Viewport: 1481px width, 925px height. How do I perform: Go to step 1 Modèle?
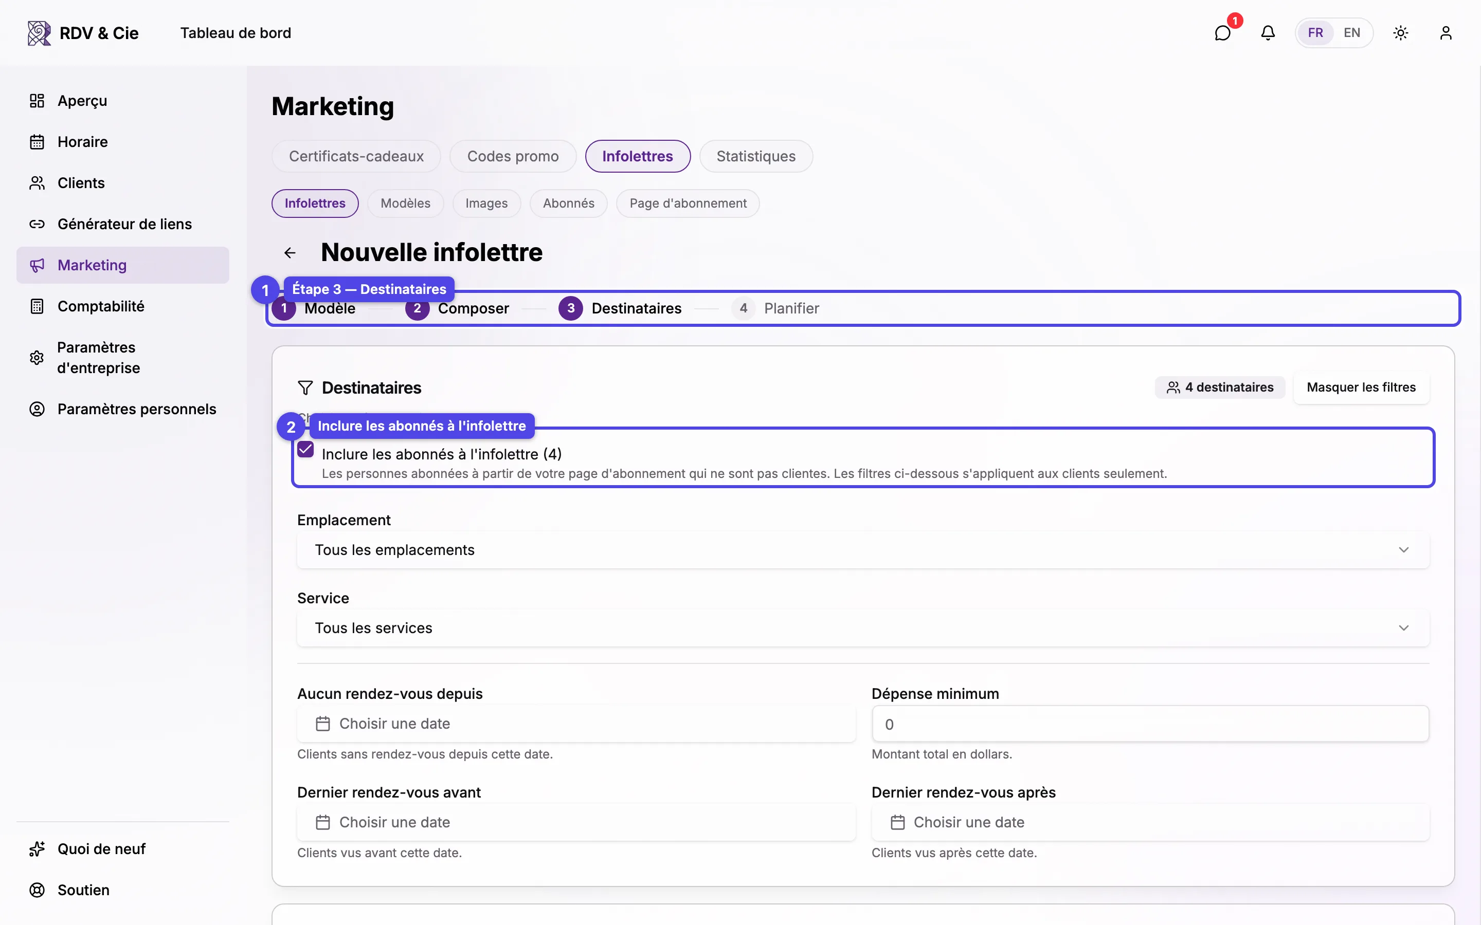(x=314, y=308)
